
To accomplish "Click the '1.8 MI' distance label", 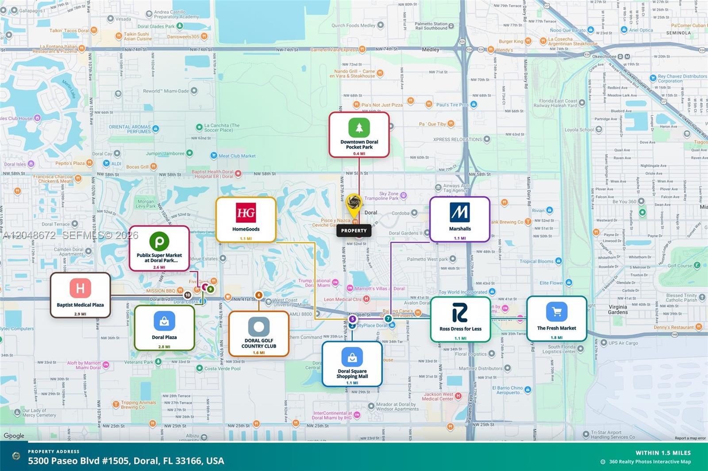I will [x=557, y=338].
